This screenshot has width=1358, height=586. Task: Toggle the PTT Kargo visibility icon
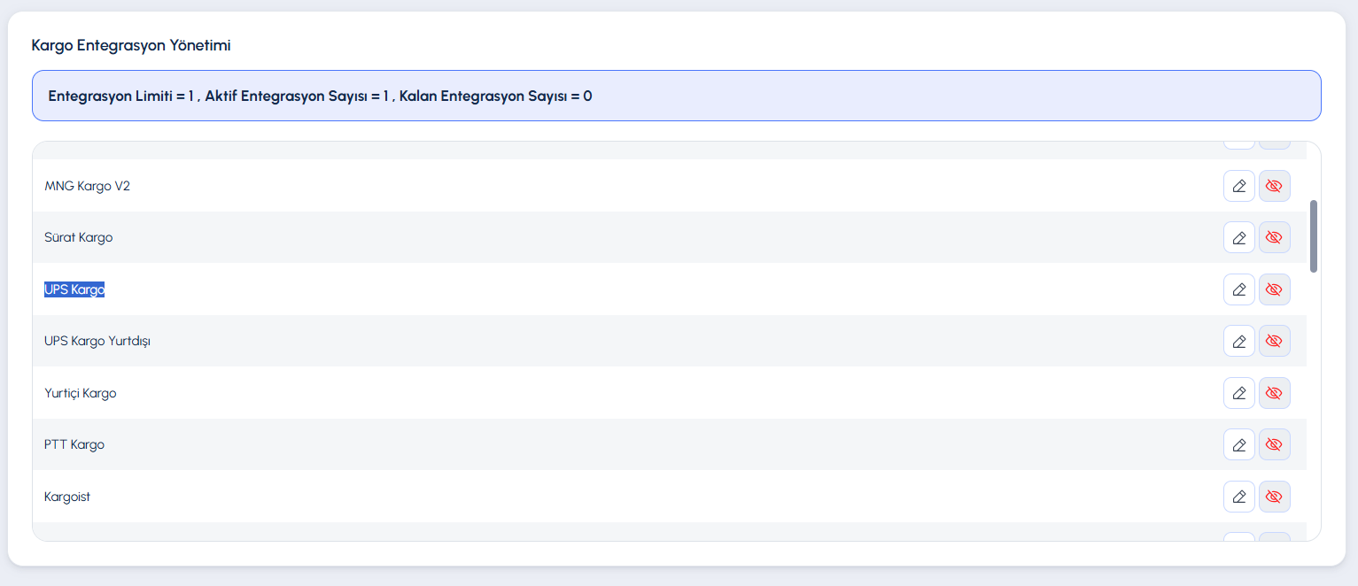click(x=1275, y=444)
